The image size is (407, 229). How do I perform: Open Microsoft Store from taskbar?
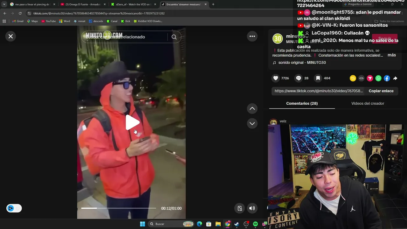point(209,224)
